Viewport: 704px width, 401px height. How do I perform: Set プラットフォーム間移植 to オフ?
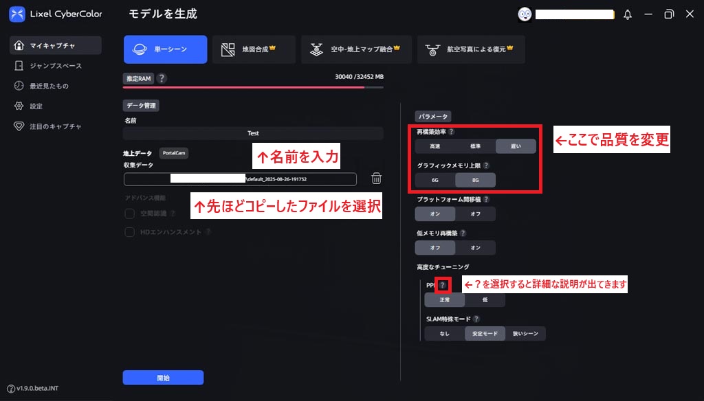475,214
